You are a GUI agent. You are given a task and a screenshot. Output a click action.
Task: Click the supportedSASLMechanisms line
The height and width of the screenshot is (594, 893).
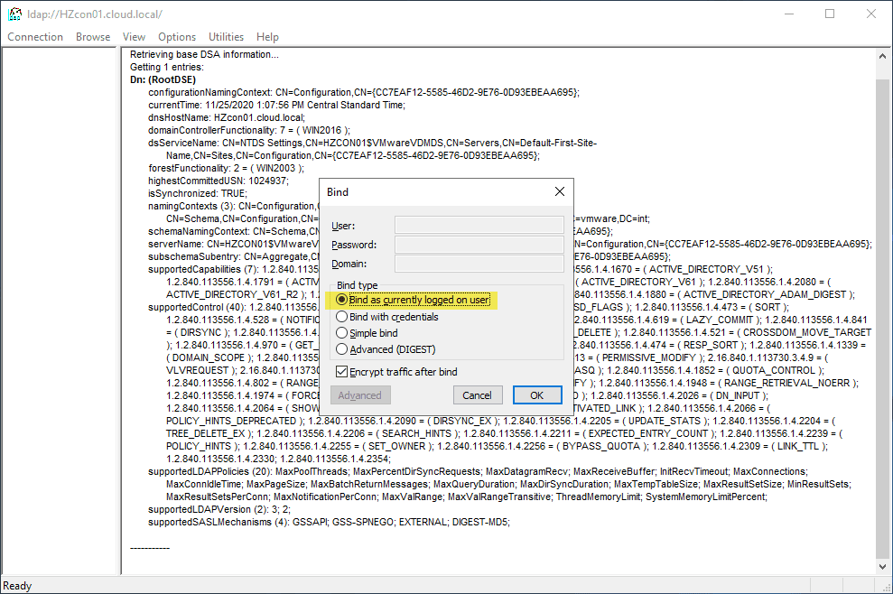[x=330, y=522]
